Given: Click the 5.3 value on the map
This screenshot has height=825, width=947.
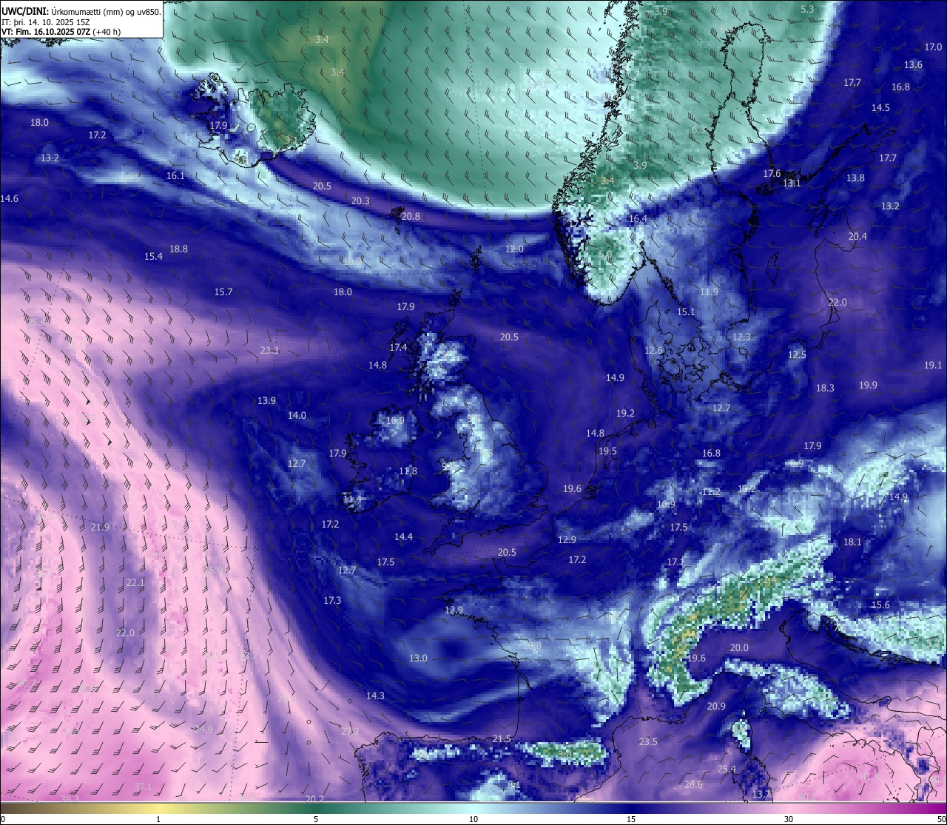Looking at the screenshot, I should 807,9.
